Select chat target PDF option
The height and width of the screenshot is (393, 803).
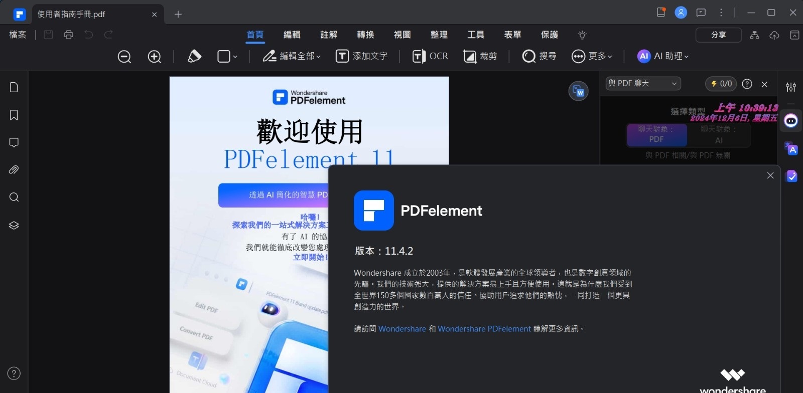click(656, 134)
